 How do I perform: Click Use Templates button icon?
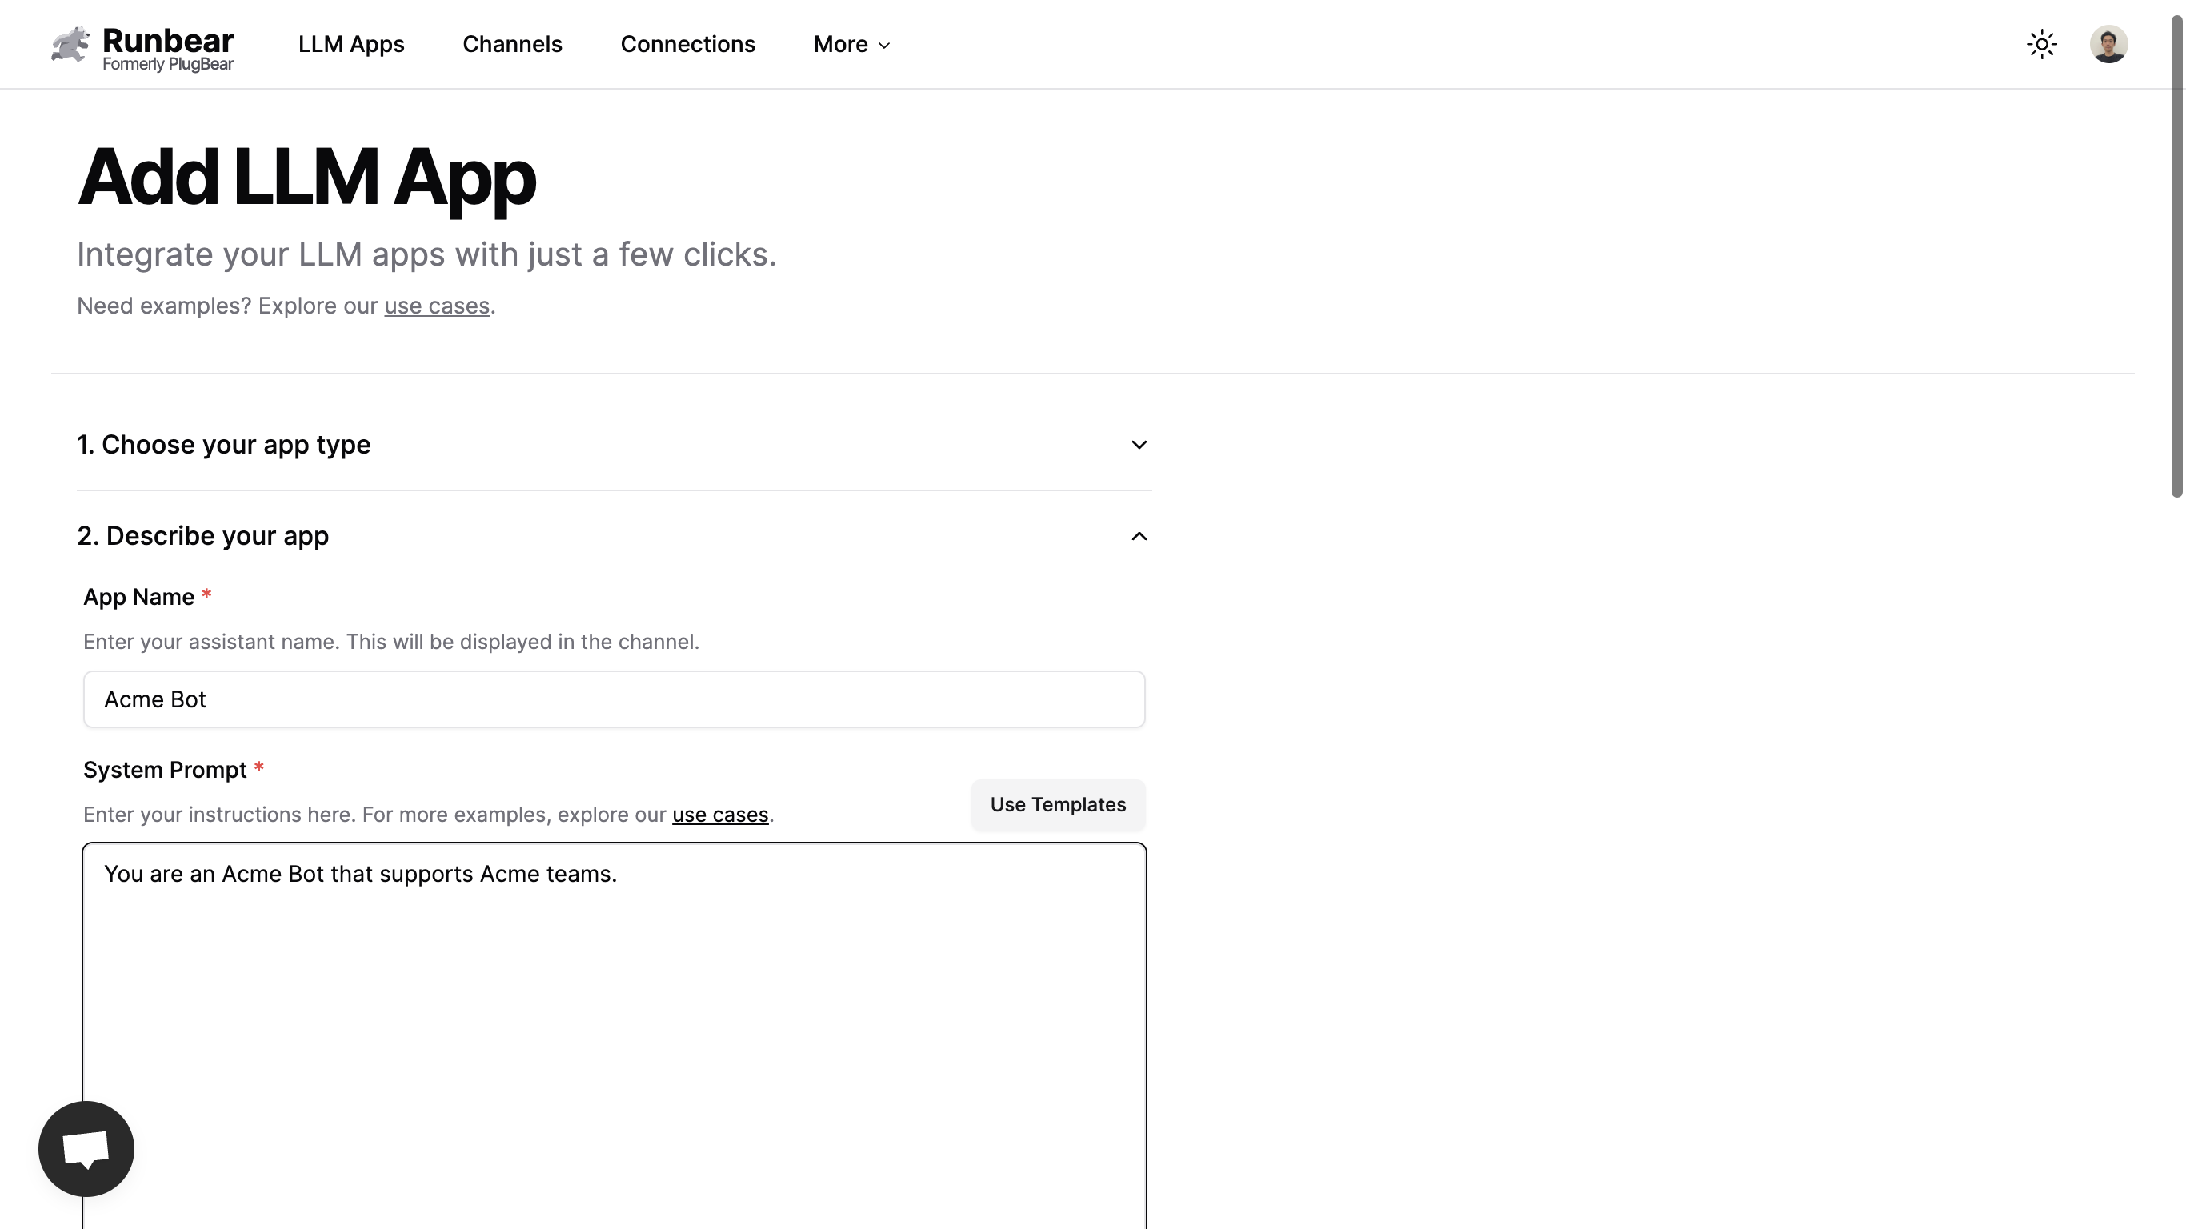coord(1057,804)
